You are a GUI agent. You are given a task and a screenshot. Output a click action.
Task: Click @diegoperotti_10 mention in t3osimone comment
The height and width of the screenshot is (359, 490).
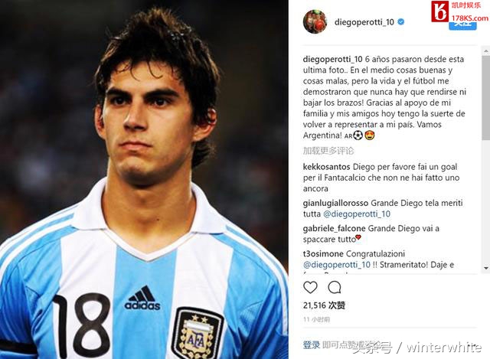point(337,265)
